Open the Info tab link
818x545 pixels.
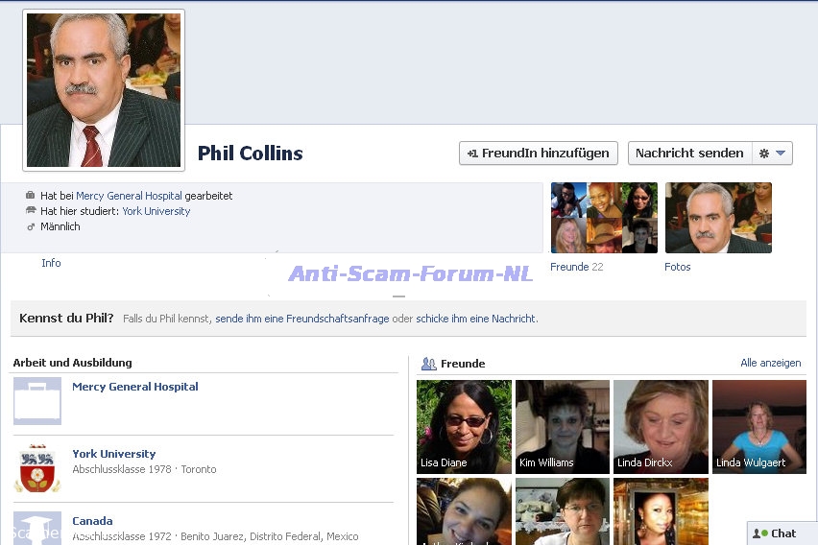coord(51,263)
